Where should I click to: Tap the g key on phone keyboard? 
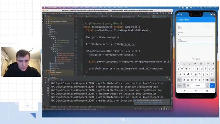[x=196, y=74]
